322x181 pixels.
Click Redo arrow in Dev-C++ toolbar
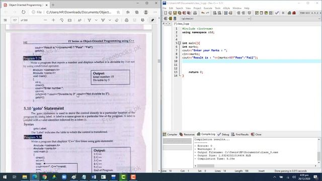pyautogui.click(x=207, y=13)
